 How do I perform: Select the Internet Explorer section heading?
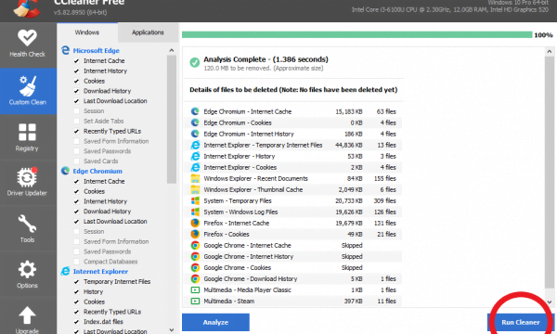click(x=100, y=271)
